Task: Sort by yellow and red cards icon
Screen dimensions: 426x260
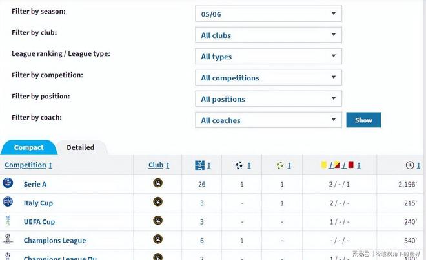Action: 337,165
